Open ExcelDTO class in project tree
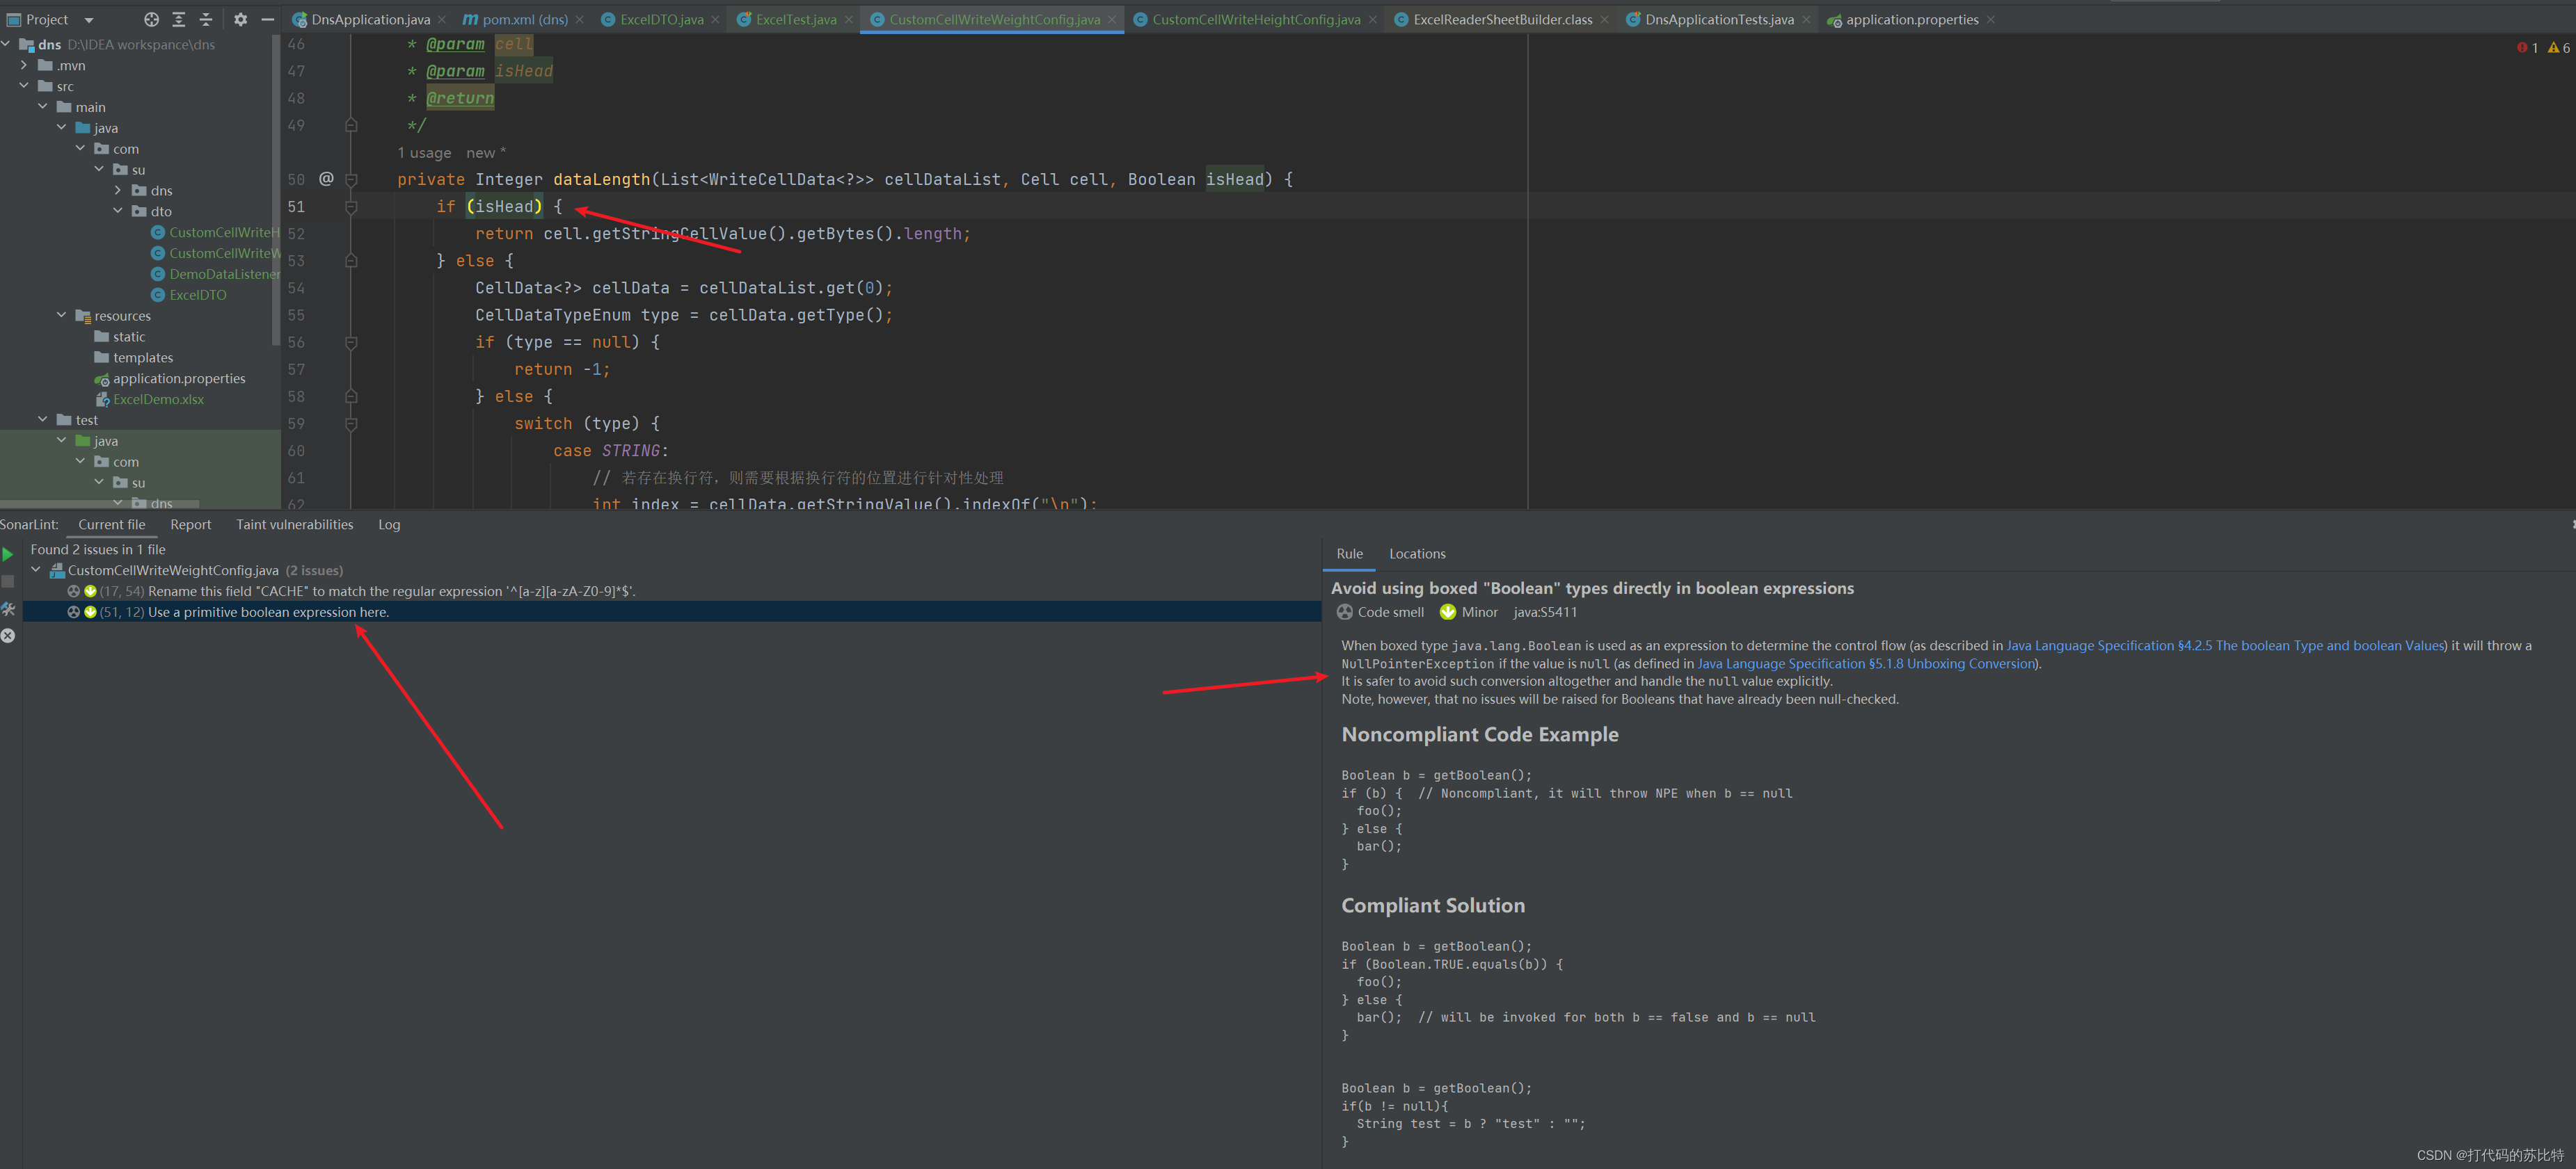The image size is (2576, 1169). (x=198, y=295)
